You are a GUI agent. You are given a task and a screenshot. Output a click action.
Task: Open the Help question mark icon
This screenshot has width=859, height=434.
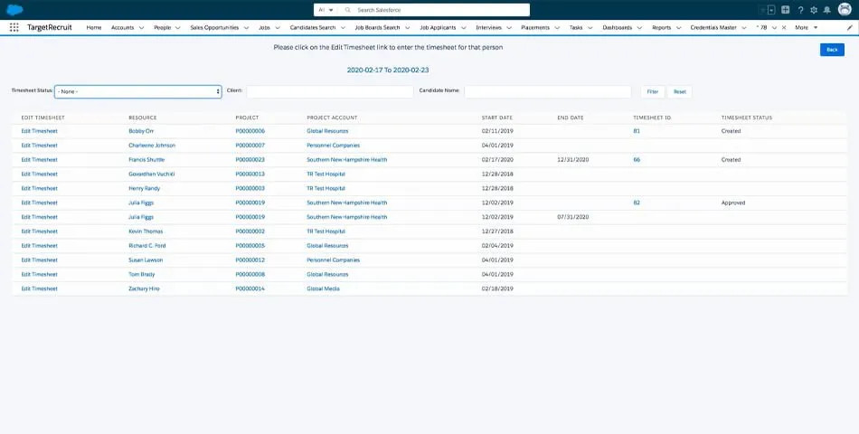(x=800, y=10)
